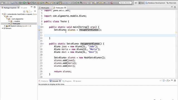The width and height of the screenshot is (178, 100).
Task: Expand the Servers project node
Action: [x=3, y=28]
